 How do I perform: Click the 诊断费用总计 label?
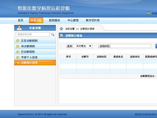pyautogui.click(x=148, y=76)
